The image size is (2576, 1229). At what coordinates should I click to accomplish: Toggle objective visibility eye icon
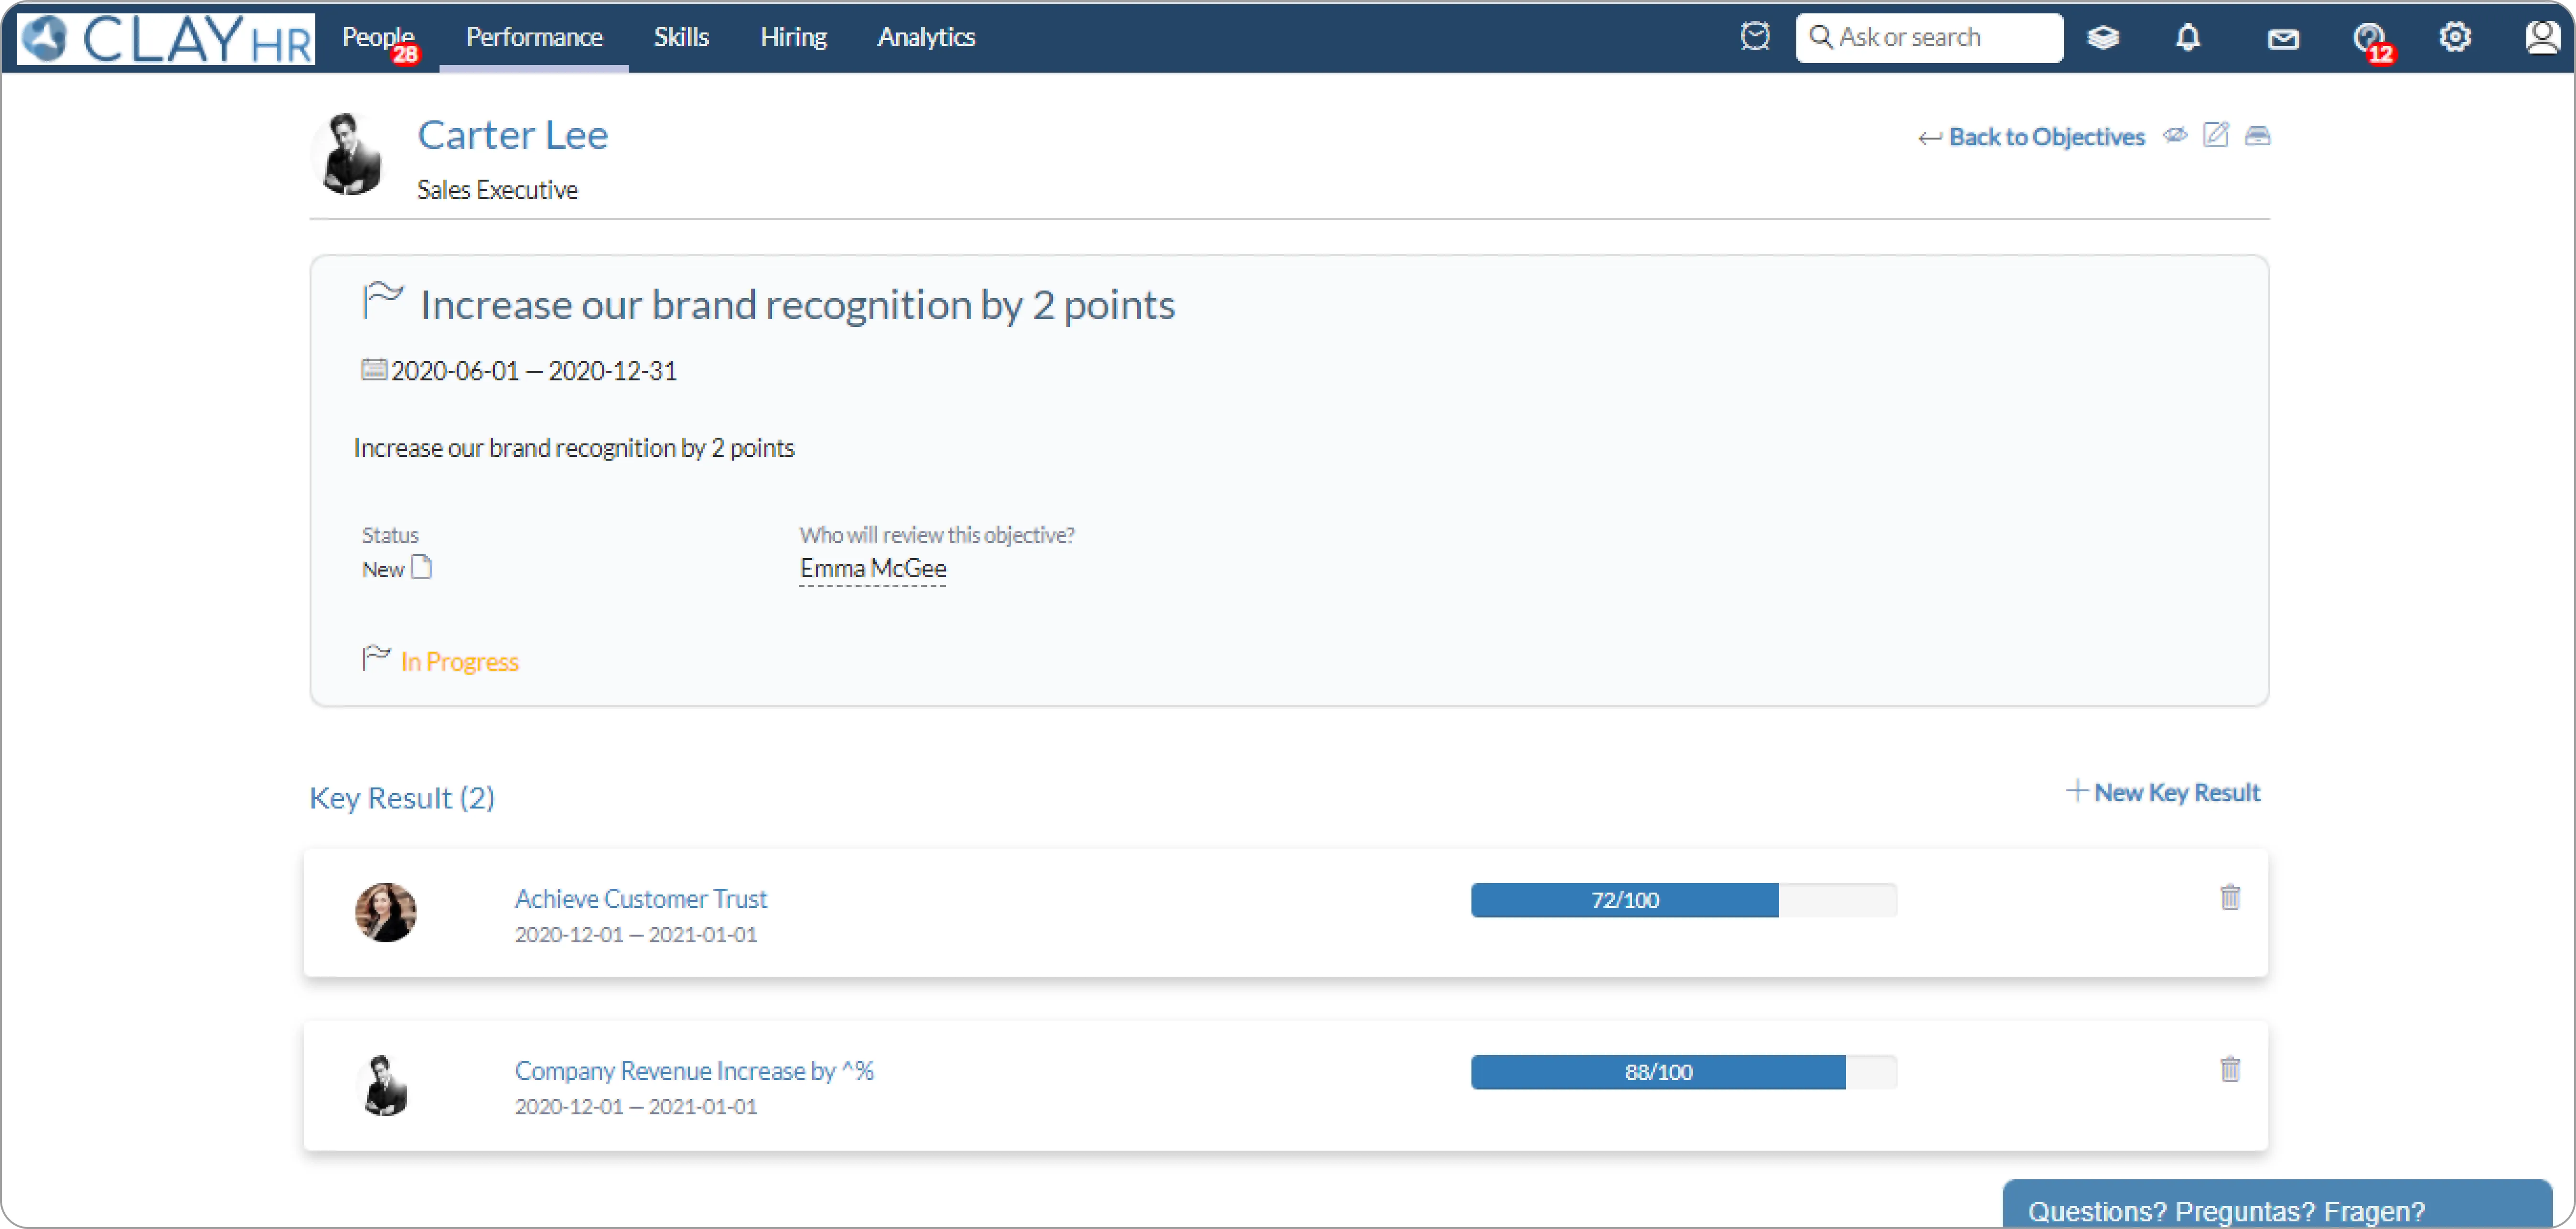(x=2175, y=135)
